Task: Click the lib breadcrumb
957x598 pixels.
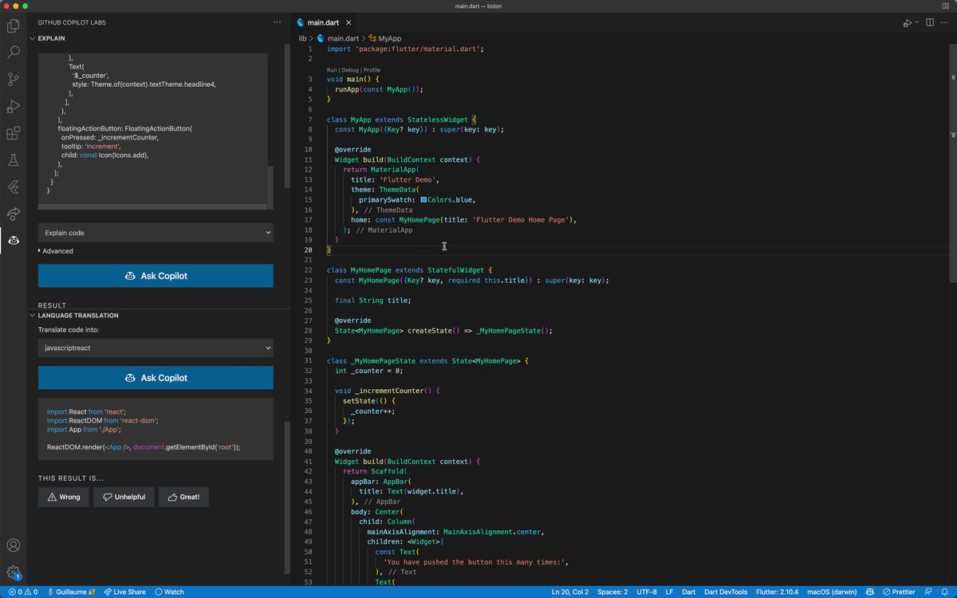Action: point(302,37)
